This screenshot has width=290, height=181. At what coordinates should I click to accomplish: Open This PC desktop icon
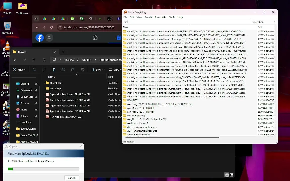click(x=7, y=8)
